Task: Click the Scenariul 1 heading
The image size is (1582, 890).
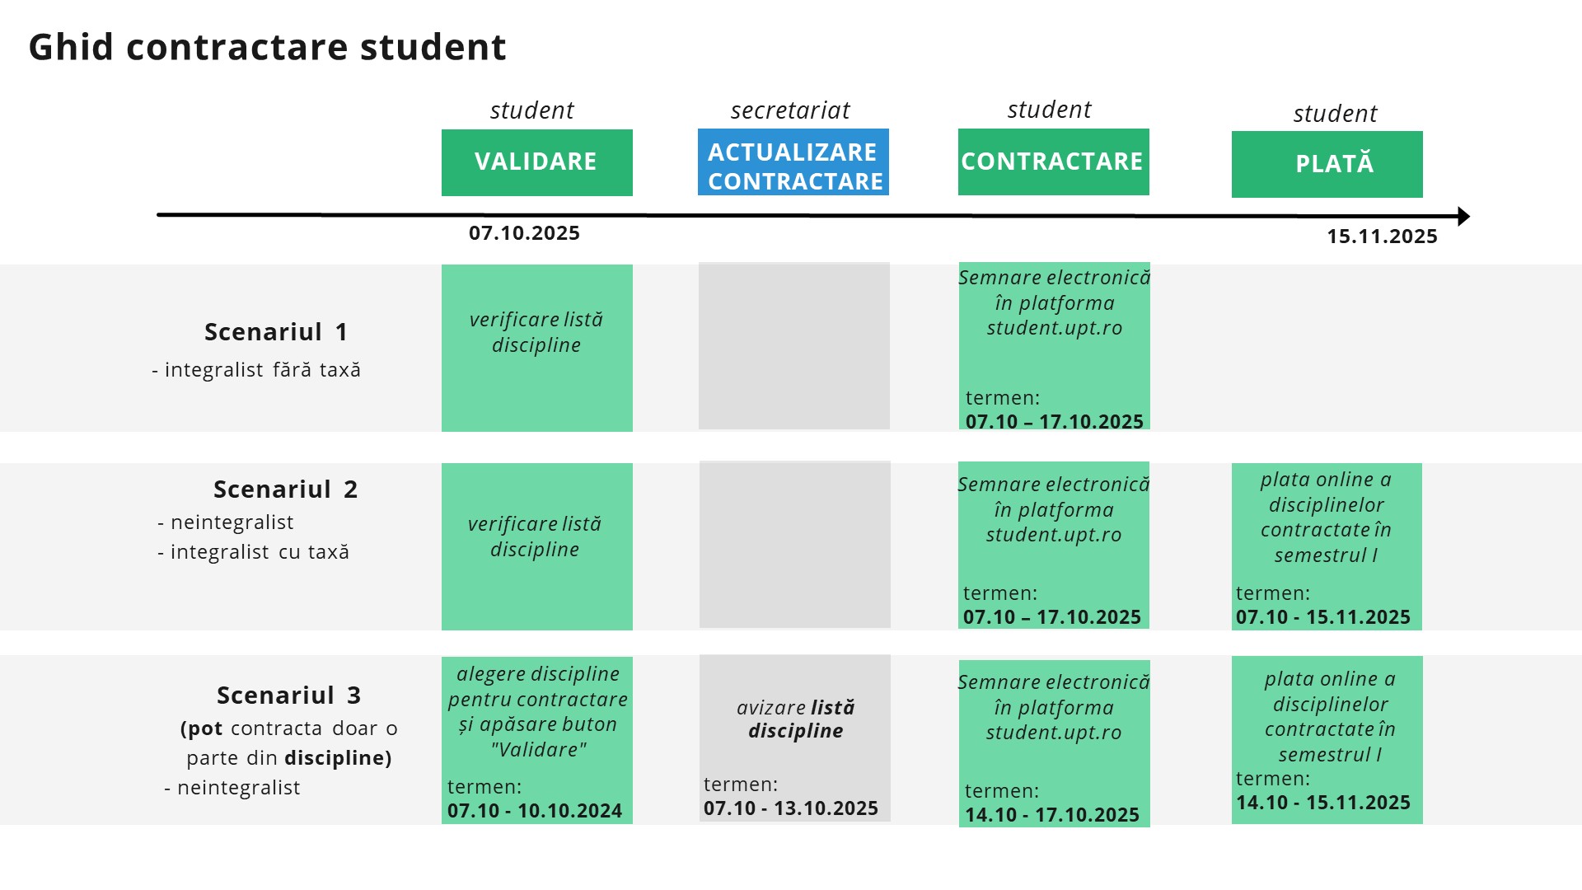Action: (276, 332)
